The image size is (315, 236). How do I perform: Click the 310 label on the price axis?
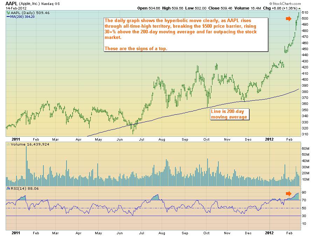point(305,134)
